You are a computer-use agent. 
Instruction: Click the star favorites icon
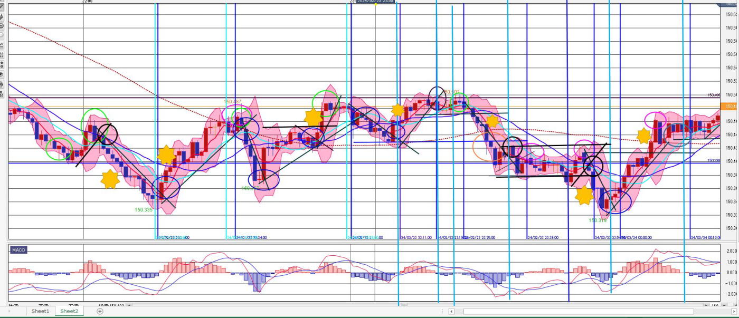pyautogui.click(x=2, y=64)
